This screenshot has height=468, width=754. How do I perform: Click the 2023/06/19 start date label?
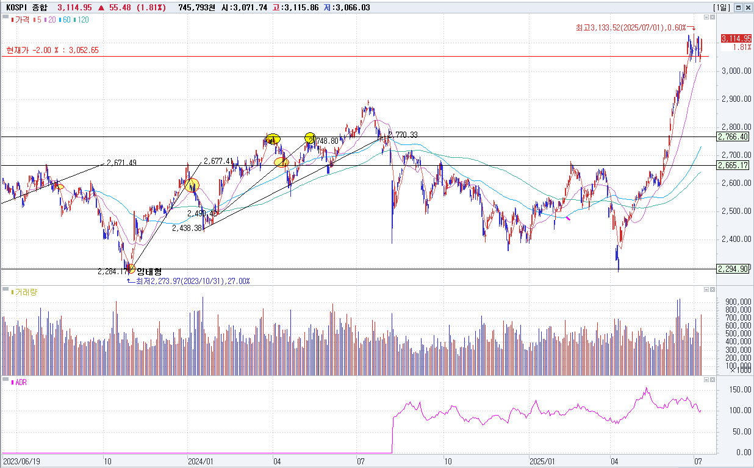20,461
